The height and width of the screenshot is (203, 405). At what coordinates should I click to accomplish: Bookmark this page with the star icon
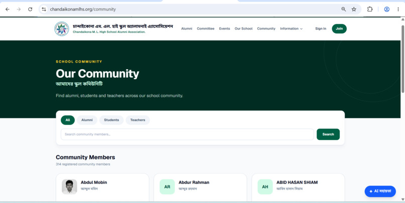pos(354,10)
